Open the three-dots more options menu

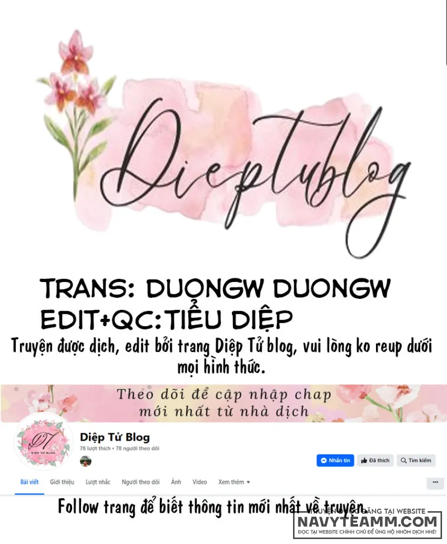[x=435, y=482]
